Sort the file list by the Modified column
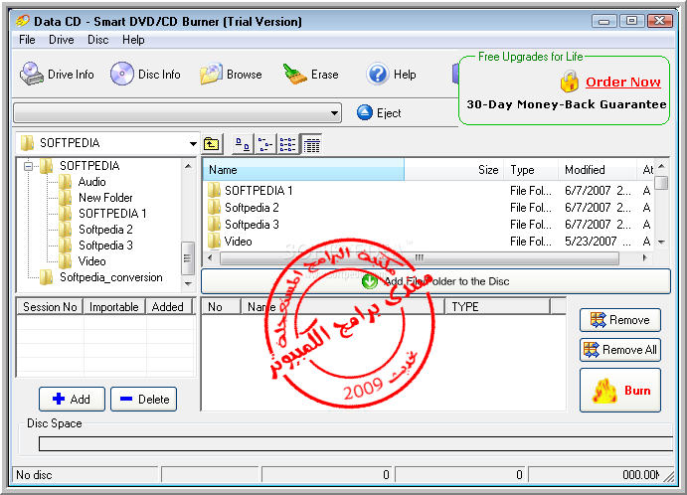 (x=598, y=170)
